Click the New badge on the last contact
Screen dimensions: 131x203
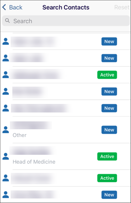[109, 195]
